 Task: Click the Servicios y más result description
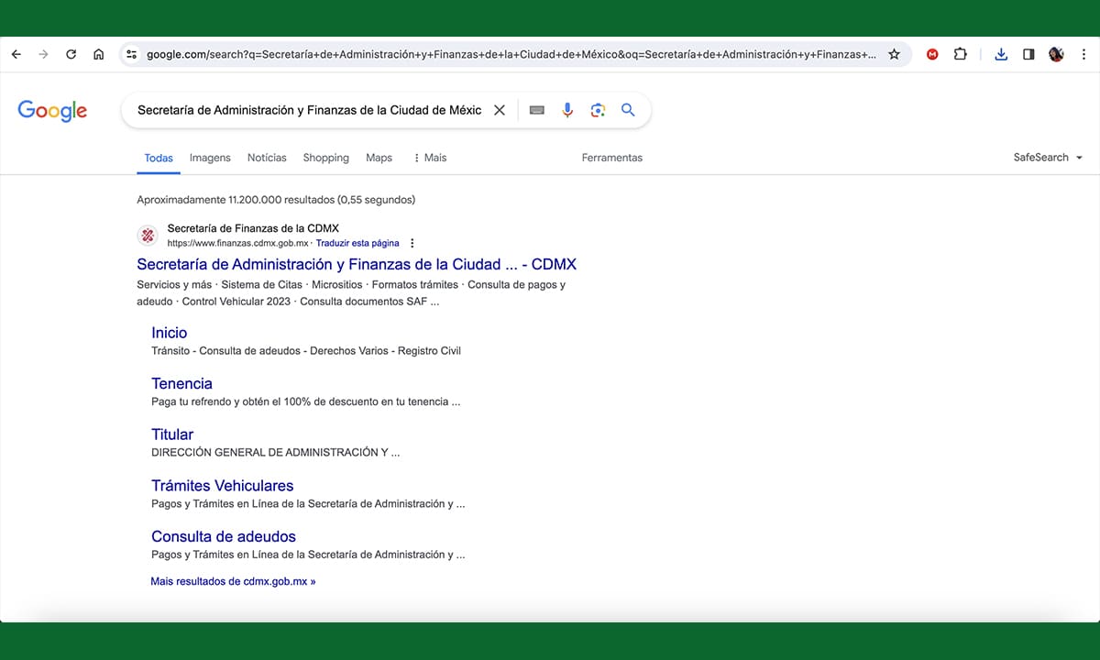click(x=351, y=292)
